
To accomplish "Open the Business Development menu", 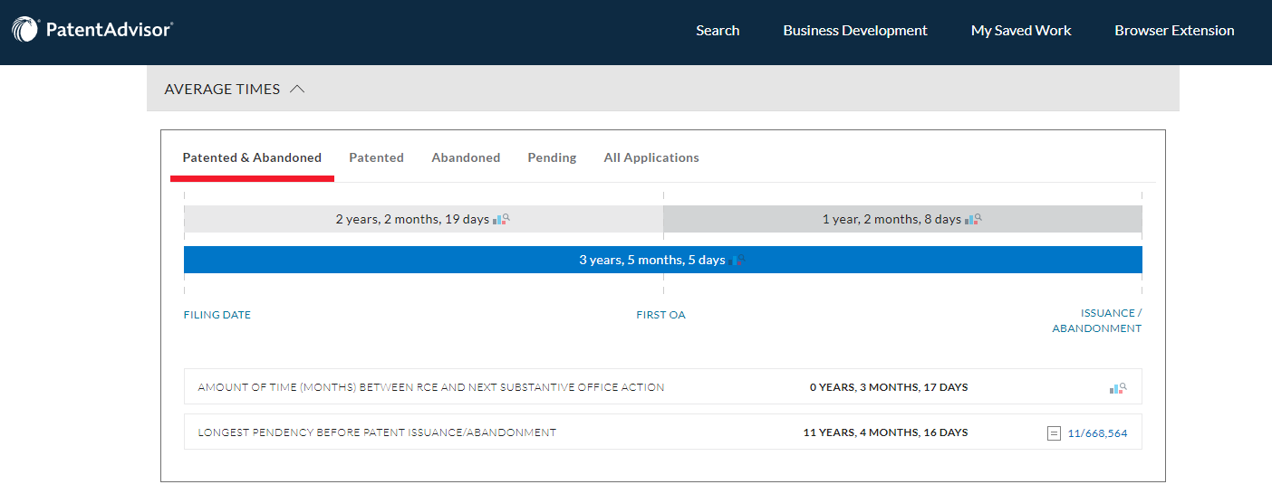I will pyautogui.click(x=854, y=30).
